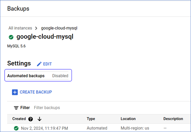Open the All instances breadcrumb link
Image resolution: width=191 pixels, height=132 pixels.
click(x=20, y=28)
